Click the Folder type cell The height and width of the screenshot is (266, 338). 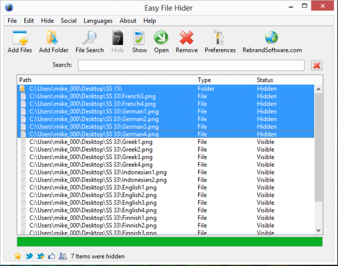pos(206,89)
